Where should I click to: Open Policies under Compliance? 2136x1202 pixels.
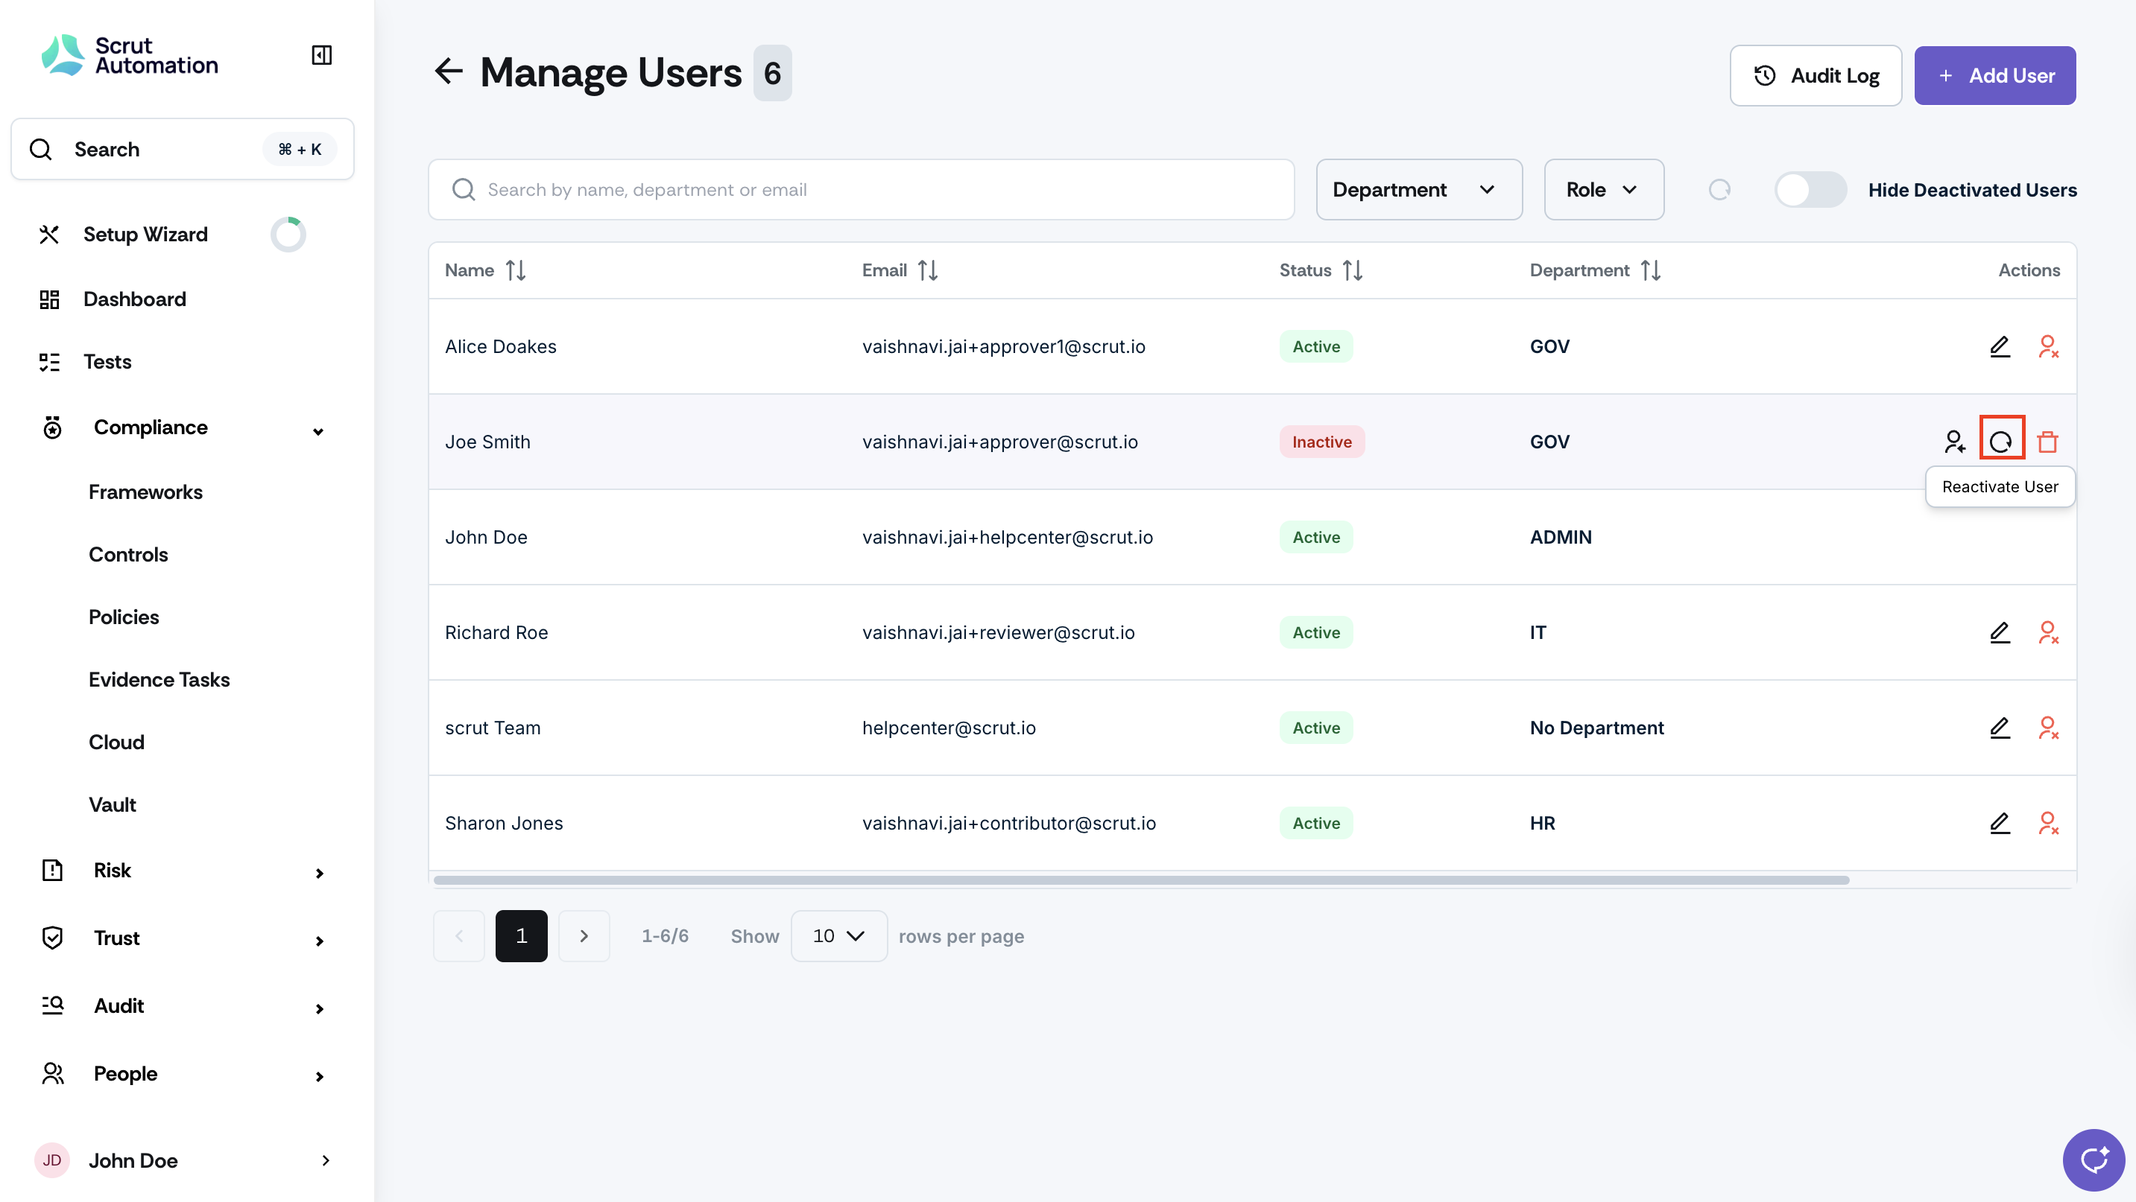(124, 617)
